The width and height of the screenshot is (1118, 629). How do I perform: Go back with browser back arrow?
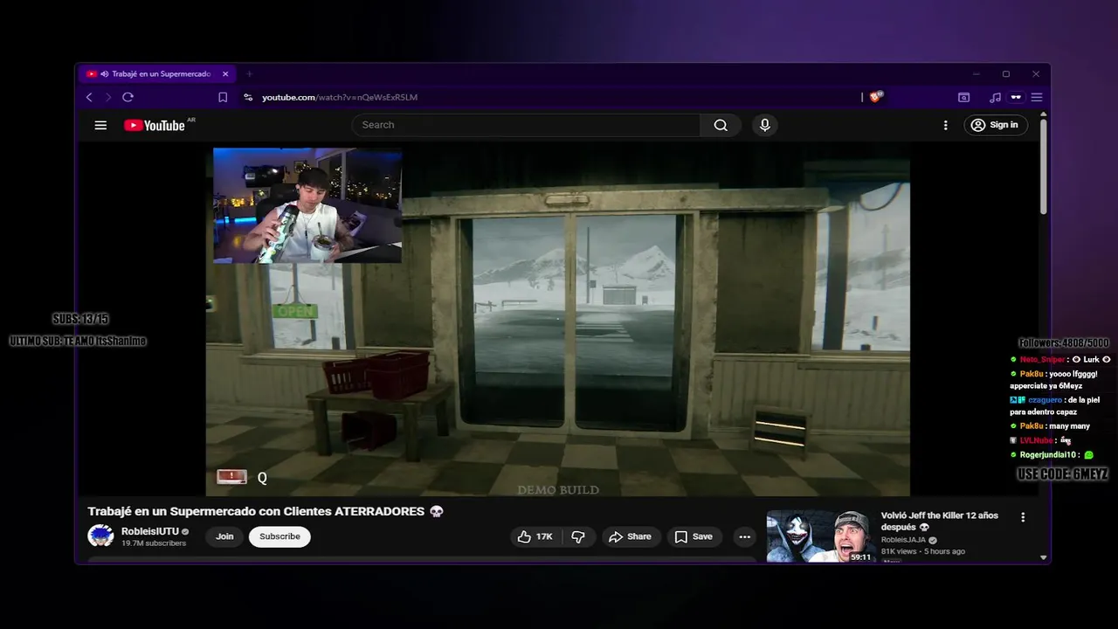[89, 97]
